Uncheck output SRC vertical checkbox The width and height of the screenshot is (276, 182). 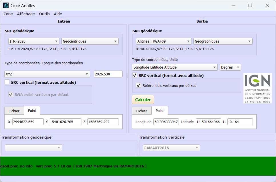click(135, 75)
